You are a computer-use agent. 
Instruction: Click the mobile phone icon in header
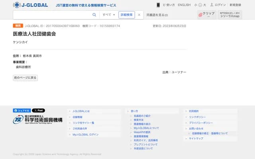coord(158,5)
